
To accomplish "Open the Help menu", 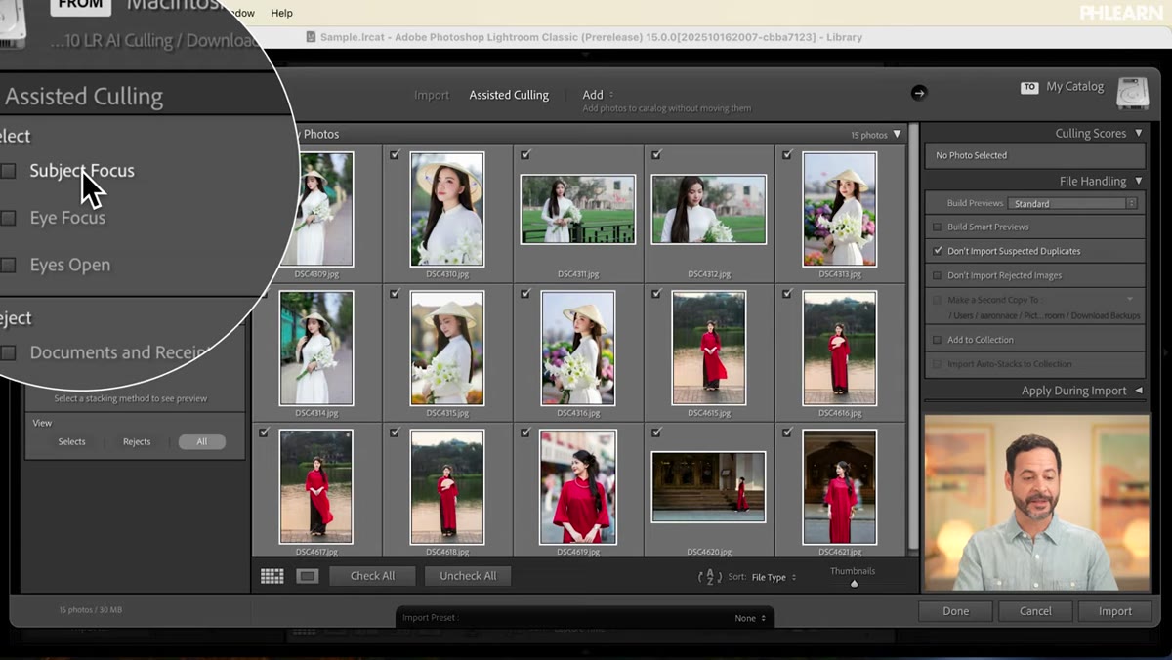I will pos(281,13).
